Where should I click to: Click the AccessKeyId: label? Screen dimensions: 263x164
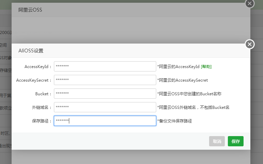pos(38,67)
